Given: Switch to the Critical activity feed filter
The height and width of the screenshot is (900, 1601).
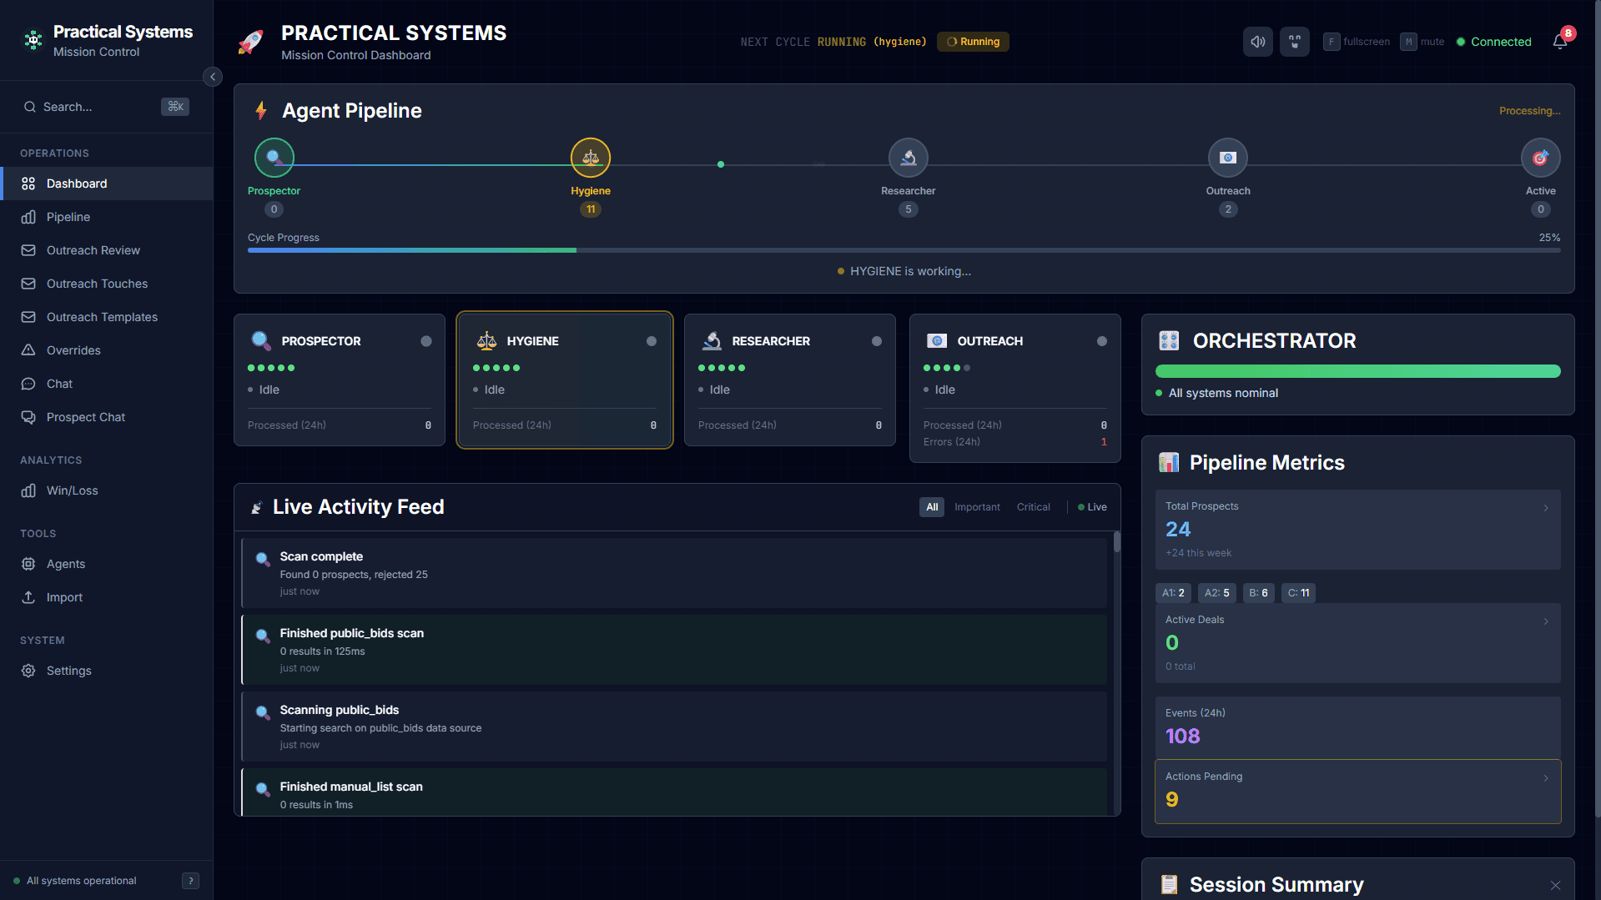Looking at the screenshot, I should (1033, 506).
